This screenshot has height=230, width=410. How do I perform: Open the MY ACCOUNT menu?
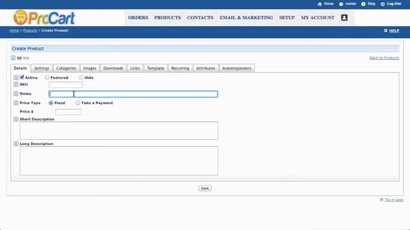pos(318,18)
